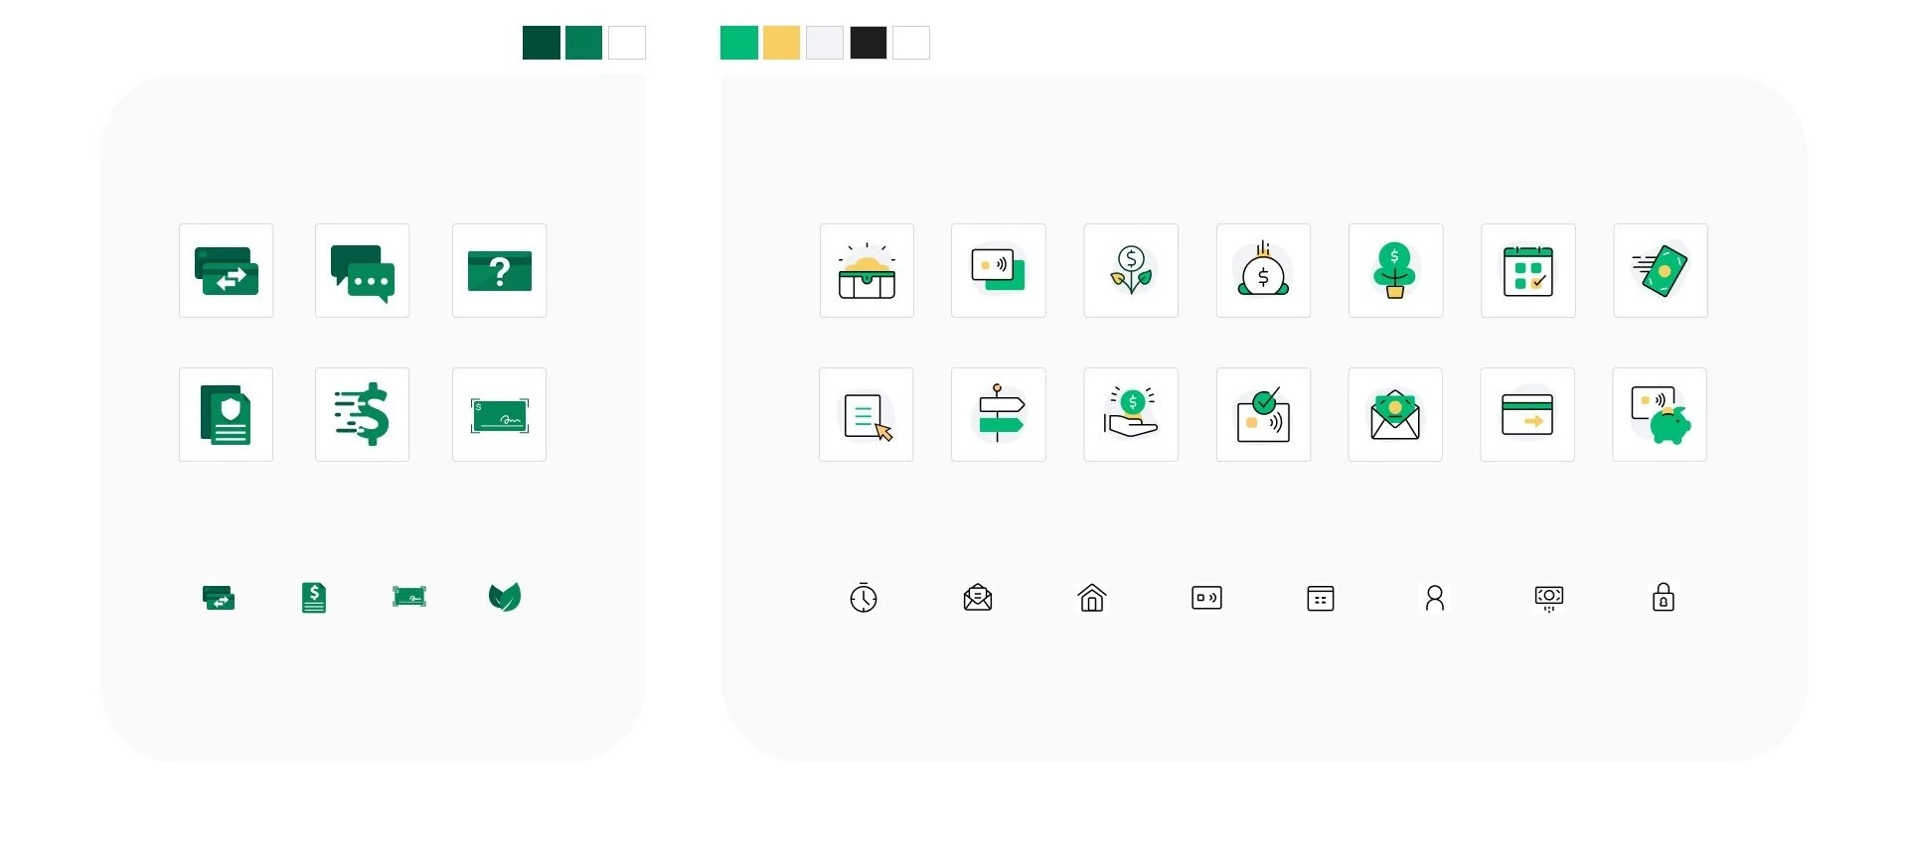Pick the medium green swatch, left palette
This screenshot has width=1908, height=859.
coord(584,43)
